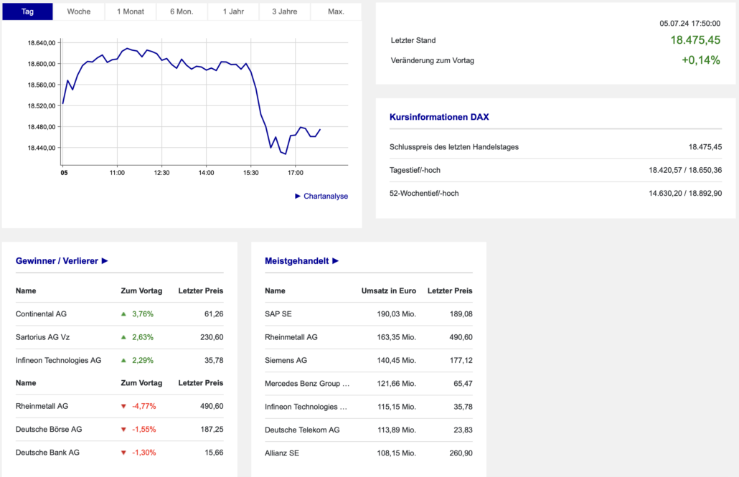Switch to the 1 Jahr tab
Viewport: 739px width, 477px height.
pyautogui.click(x=233, y=11)
